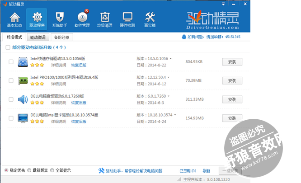The image size is (301, 183).
Task: Click the network card icon for Intel PRO100/1000
Action: coord(23,80)
